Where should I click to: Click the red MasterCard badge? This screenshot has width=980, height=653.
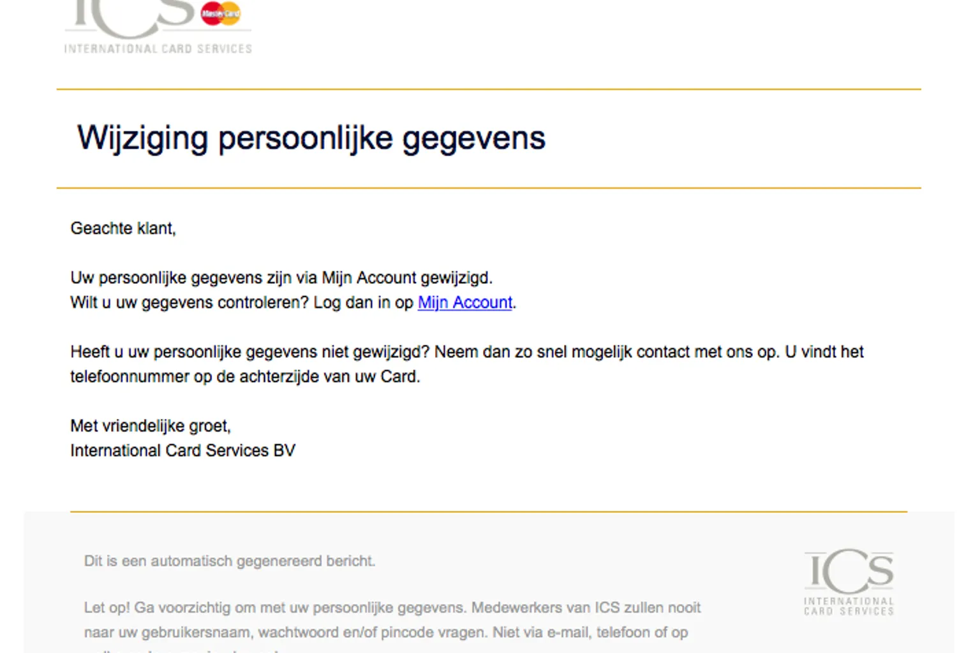220,13
